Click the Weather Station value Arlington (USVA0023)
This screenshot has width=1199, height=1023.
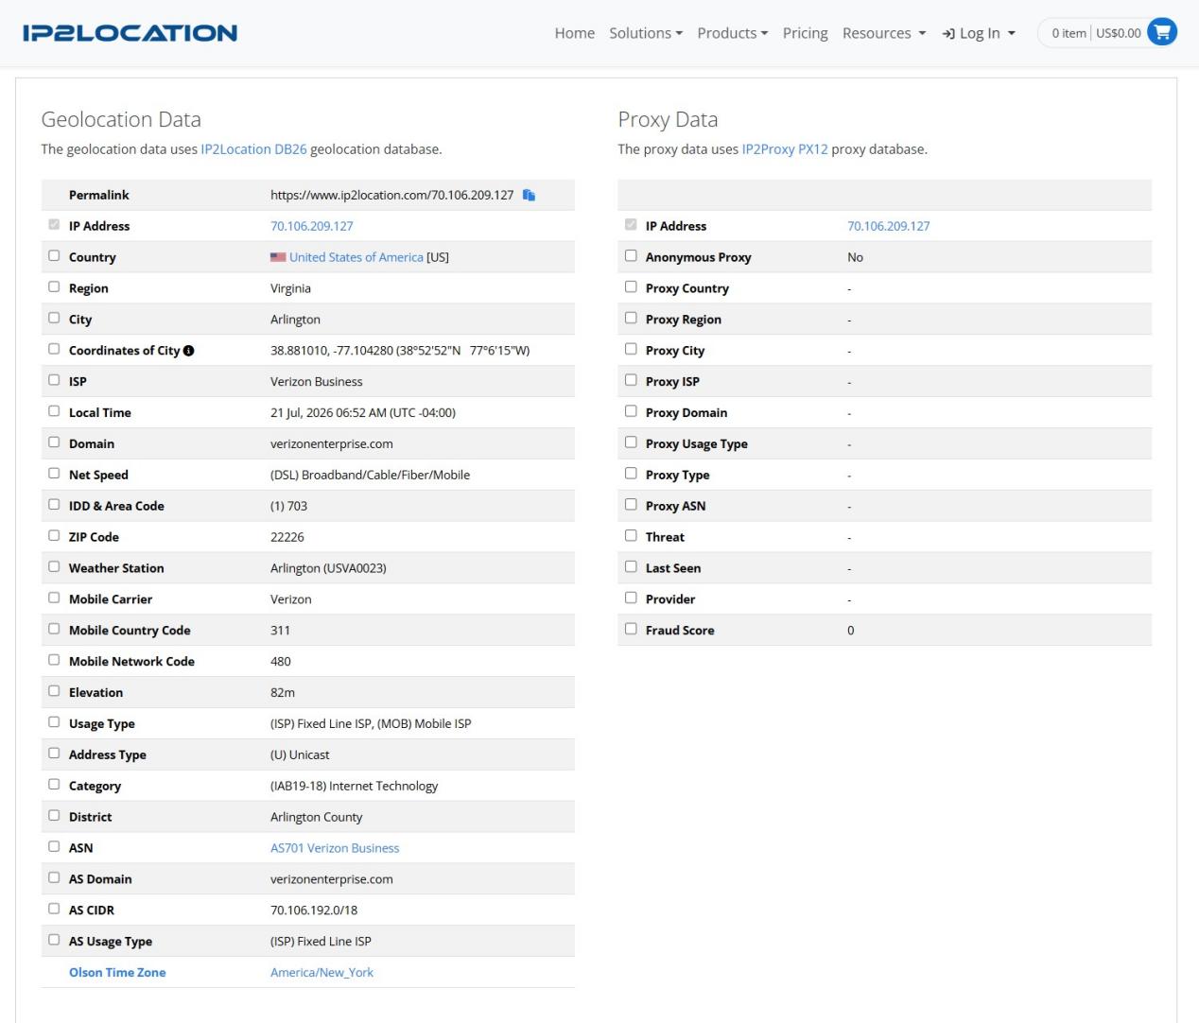coord(328,568)
